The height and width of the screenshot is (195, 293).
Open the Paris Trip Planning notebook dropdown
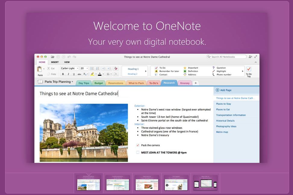click(72, 82)
